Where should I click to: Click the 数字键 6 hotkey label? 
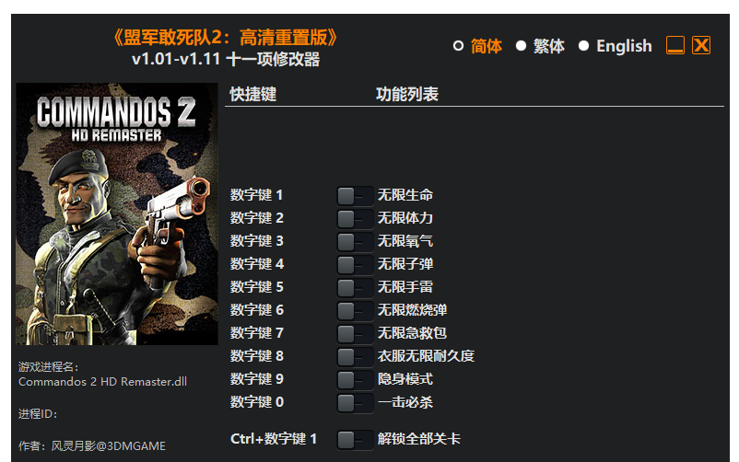pos(256,310)
